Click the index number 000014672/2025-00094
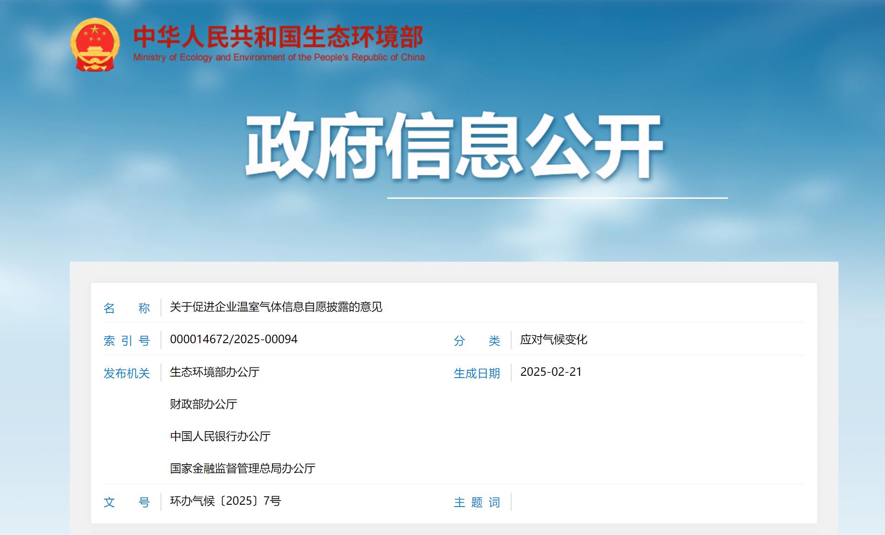885x535 pixels. (x=233, y=339)
